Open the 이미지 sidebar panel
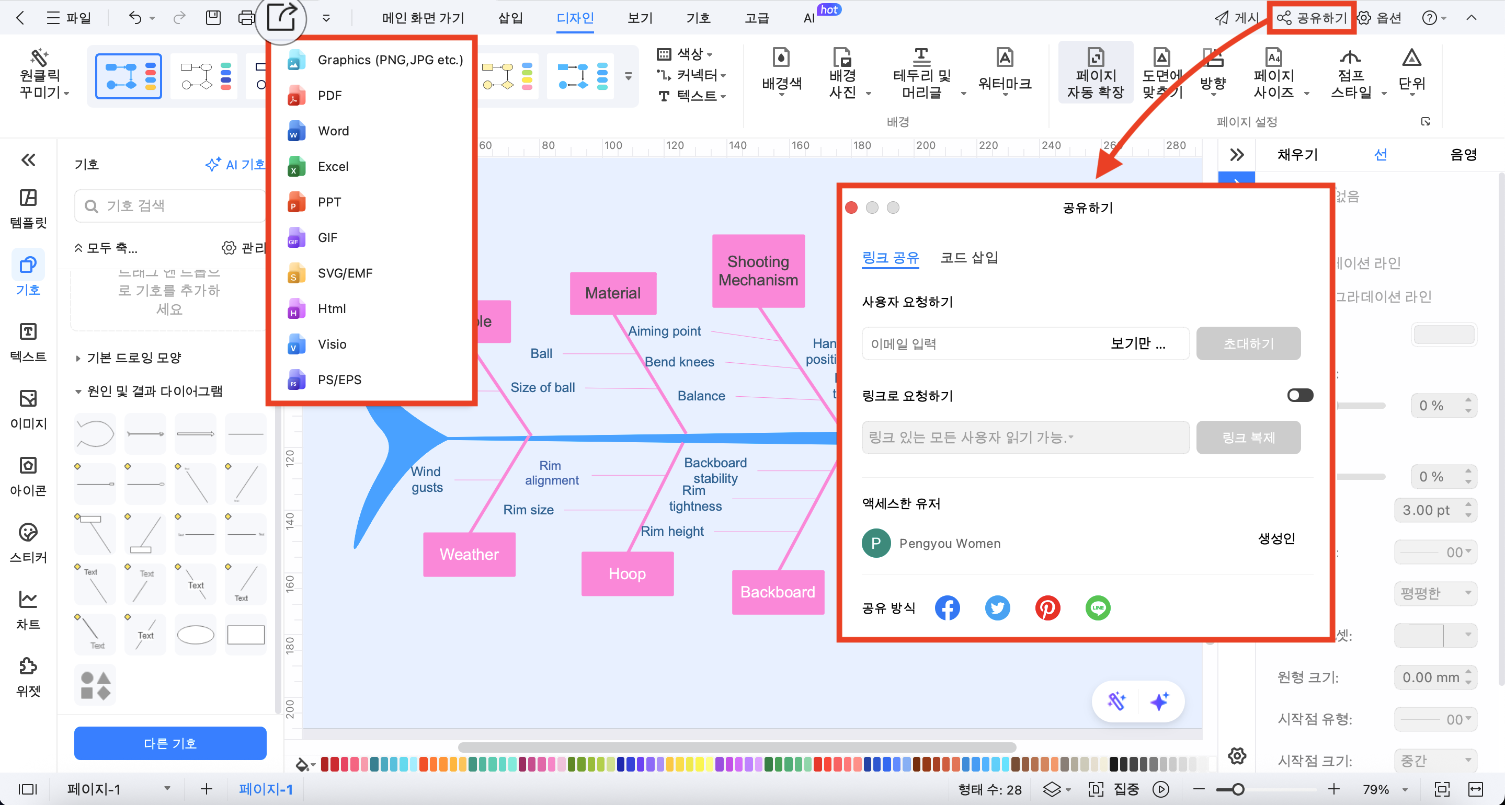1505x805 pixels. coord(28,409)
